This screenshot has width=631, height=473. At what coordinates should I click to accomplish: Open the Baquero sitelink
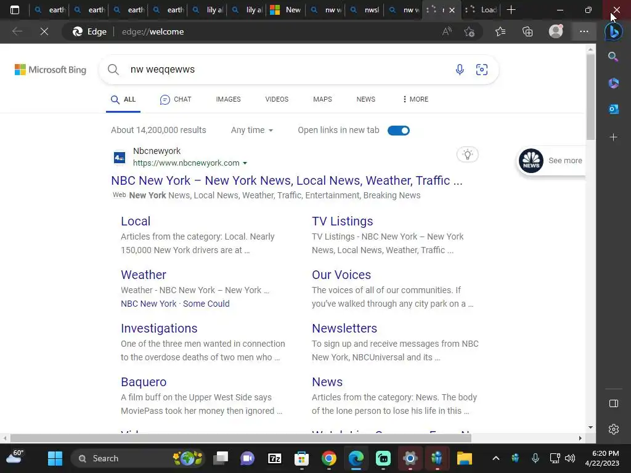tap(144, 382)
